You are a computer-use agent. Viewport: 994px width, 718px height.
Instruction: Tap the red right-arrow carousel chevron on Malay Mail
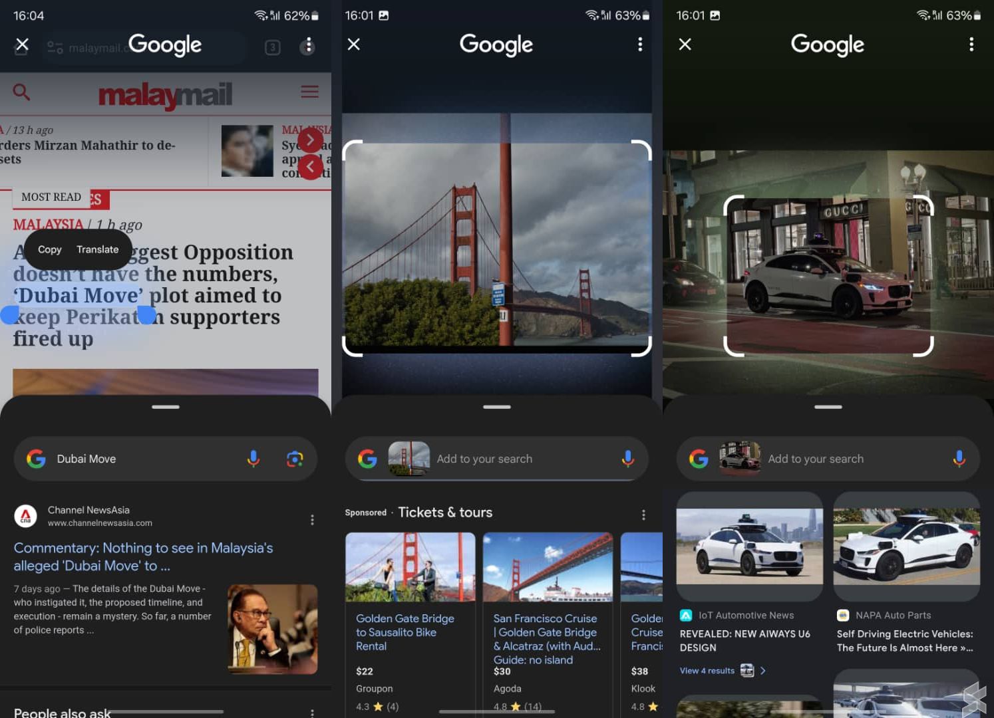[310, 140]
